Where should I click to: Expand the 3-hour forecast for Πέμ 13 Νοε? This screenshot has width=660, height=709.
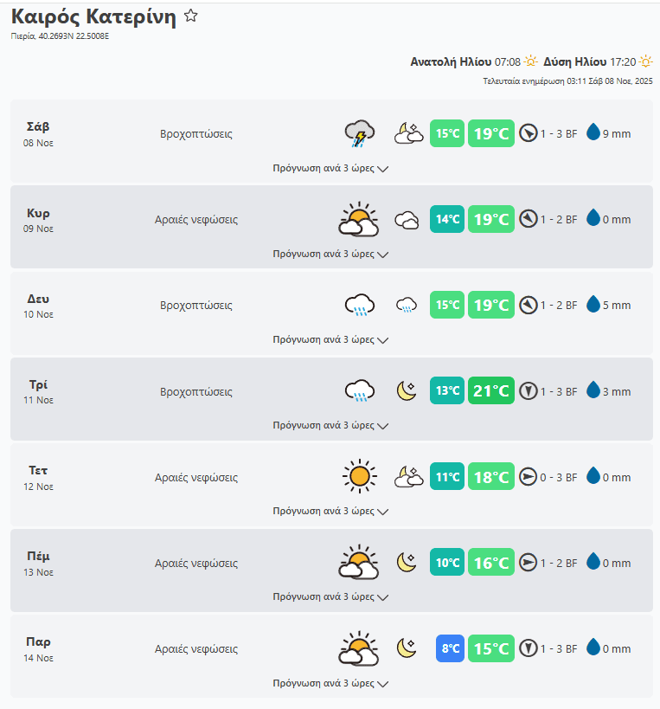[x=330, y=597]
